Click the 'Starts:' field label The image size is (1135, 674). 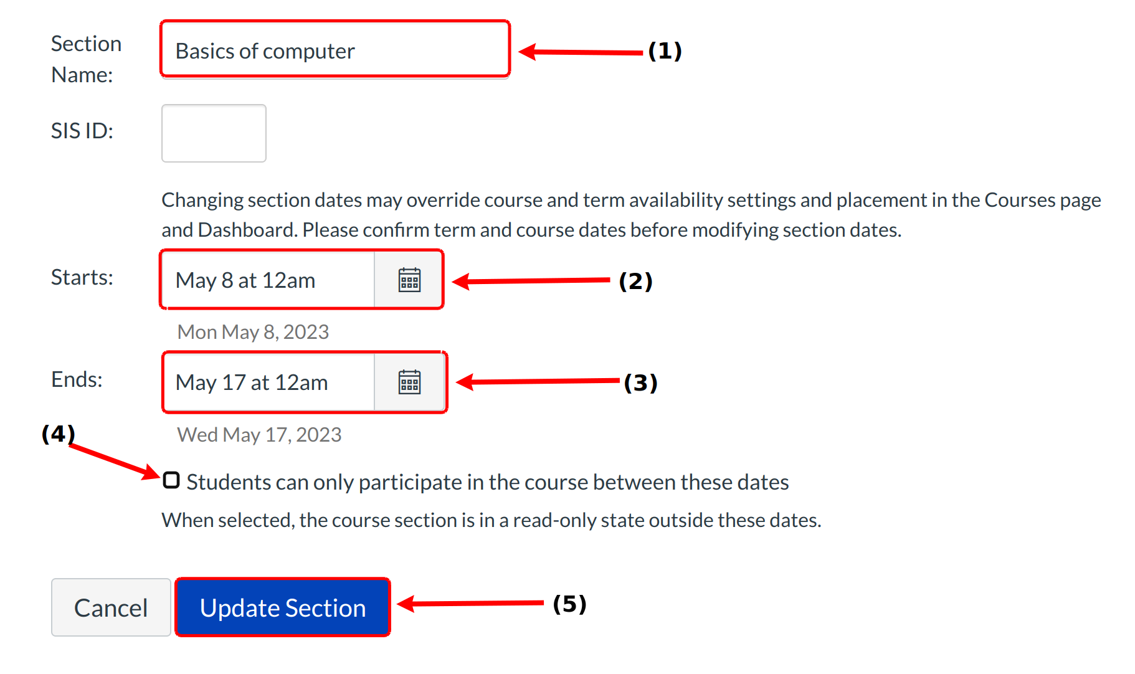82,277
